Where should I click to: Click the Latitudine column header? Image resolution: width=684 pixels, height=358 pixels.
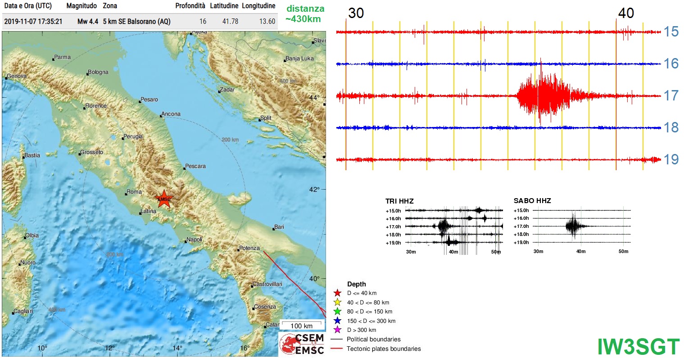224,6
